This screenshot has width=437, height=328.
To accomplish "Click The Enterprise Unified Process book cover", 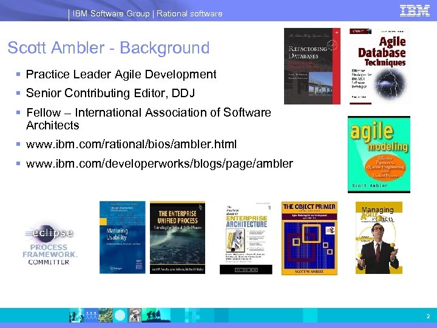I will [177, 237].
